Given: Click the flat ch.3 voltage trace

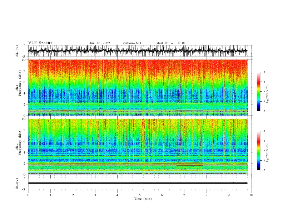Looking at the screenshot, I should pyautogui.click(x=138, y=183).
